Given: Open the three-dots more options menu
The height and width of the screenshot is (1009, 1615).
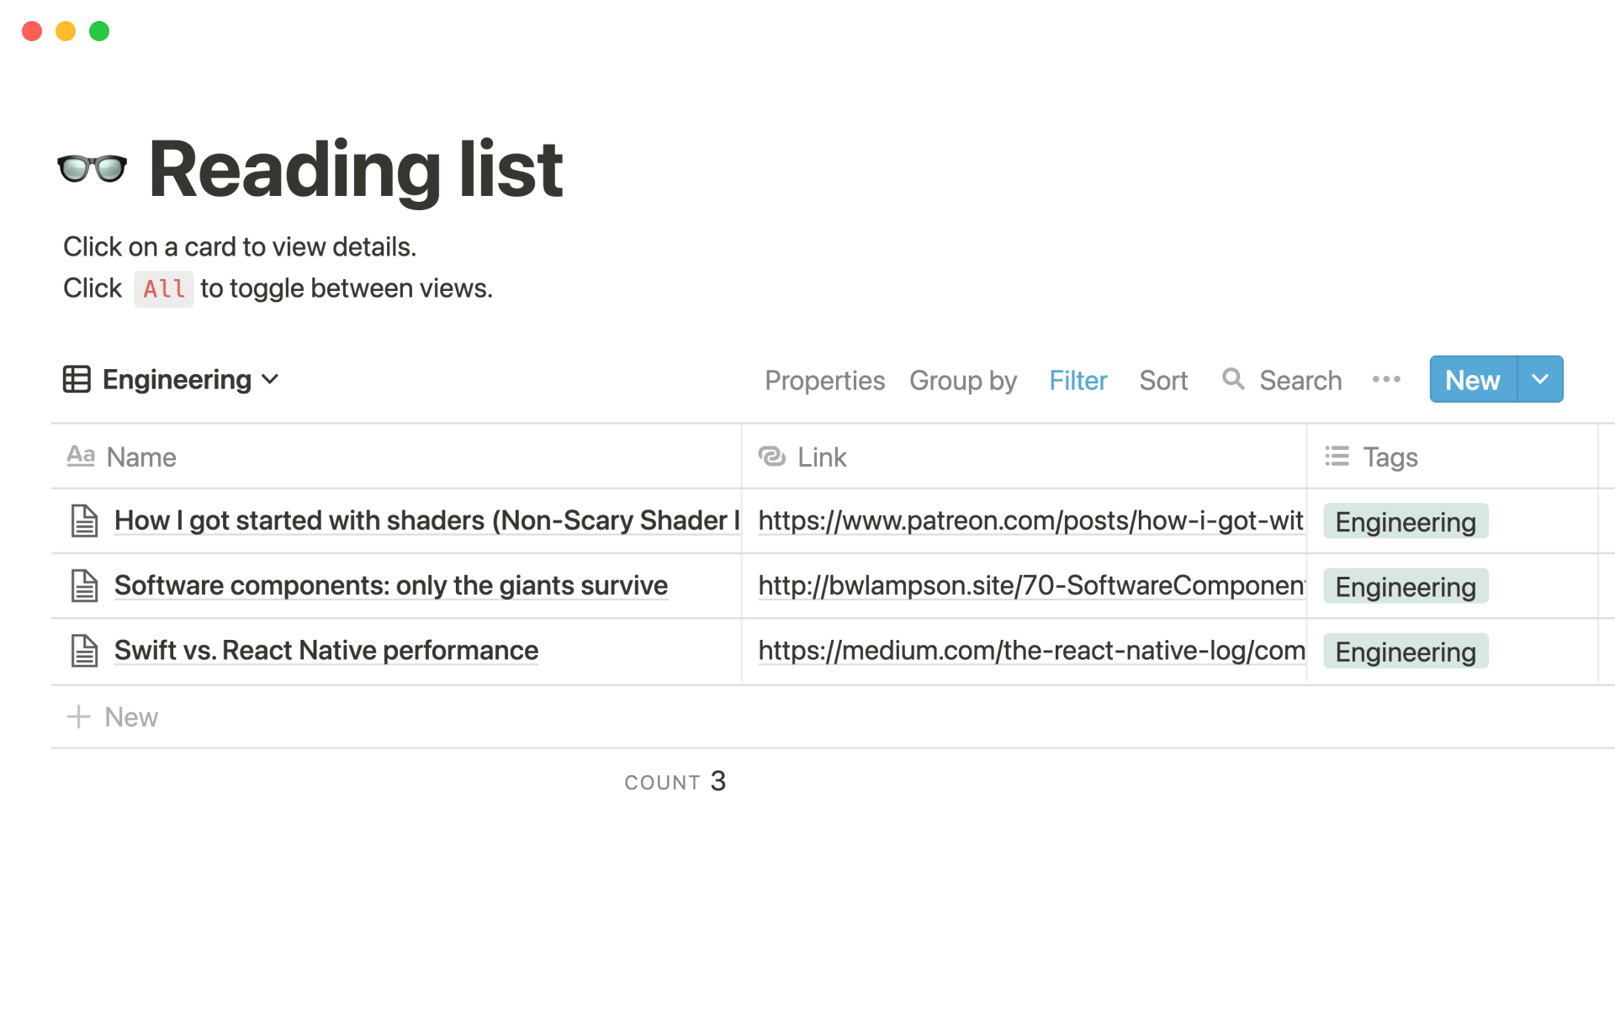Looking at the screenshot, I should [1385, 379].
